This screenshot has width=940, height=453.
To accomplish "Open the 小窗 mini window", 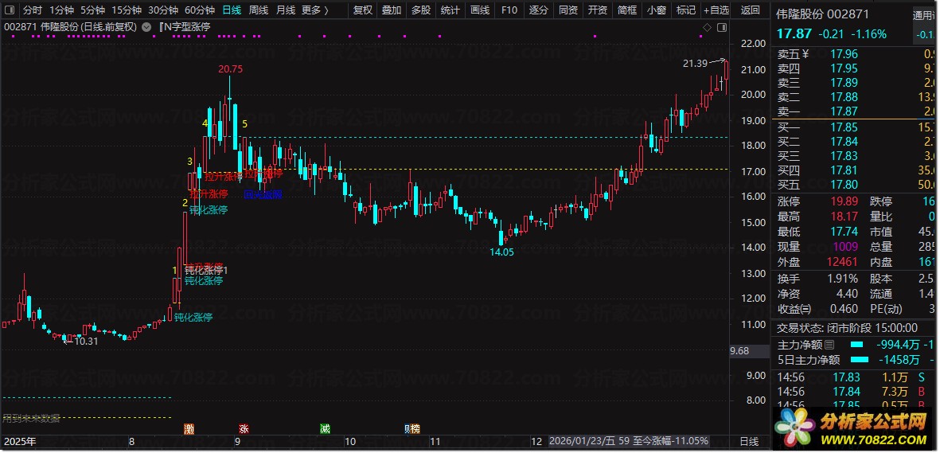I will (656, 10).
